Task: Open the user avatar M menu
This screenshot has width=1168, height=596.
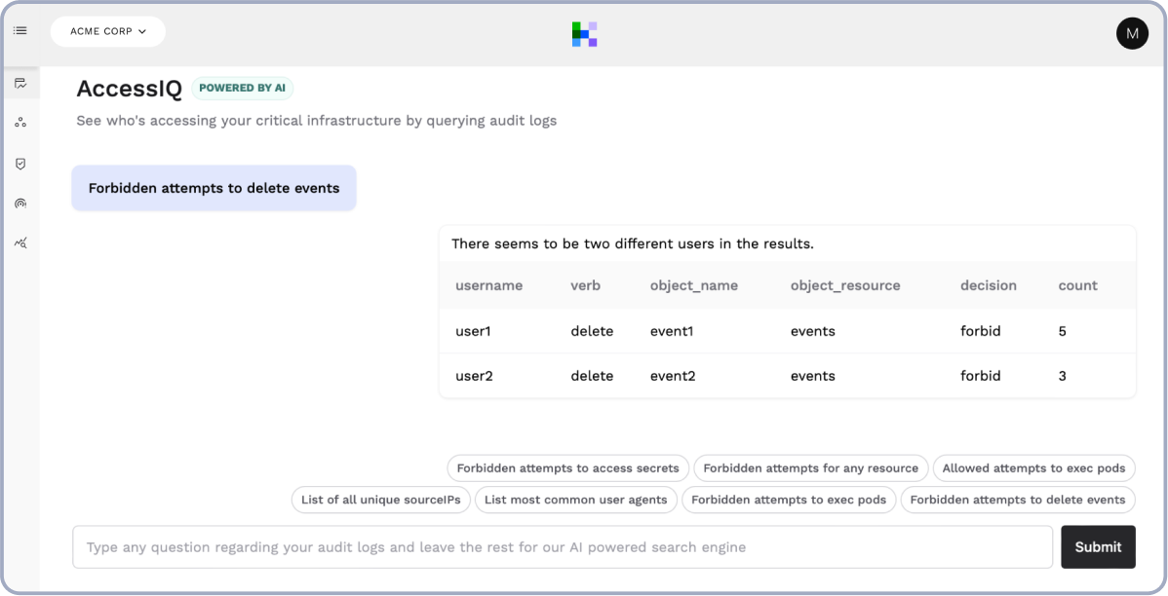Action: click(1132, 33)
